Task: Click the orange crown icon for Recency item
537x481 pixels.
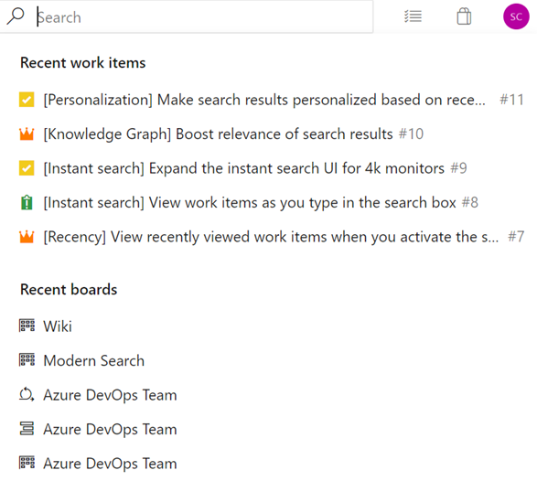Action: (x=27, y=237)
